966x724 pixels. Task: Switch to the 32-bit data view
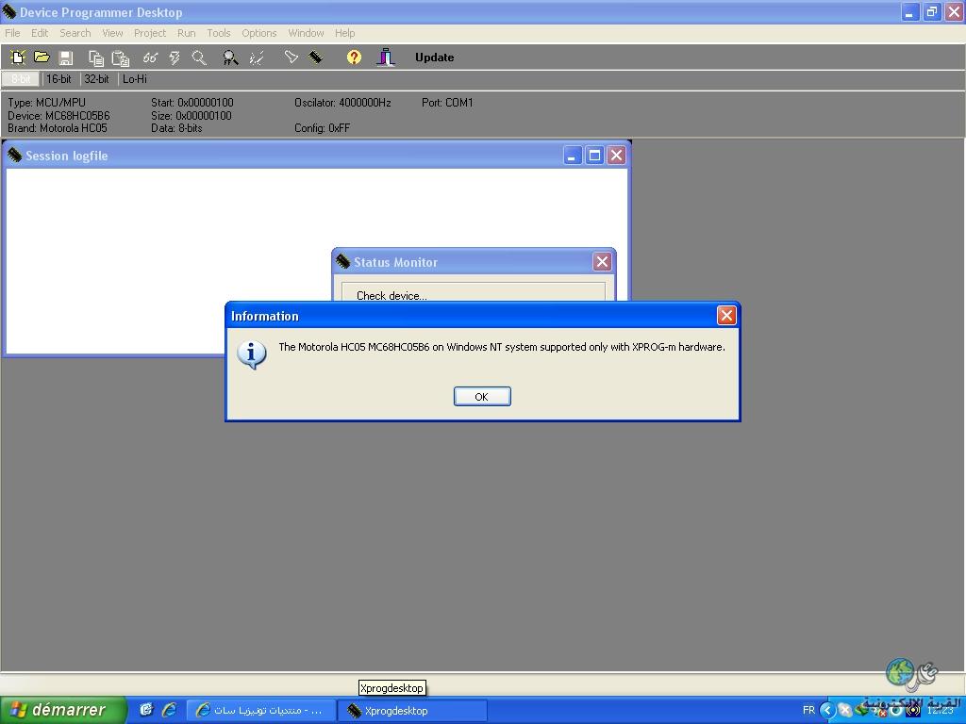[x=96, y=79]
